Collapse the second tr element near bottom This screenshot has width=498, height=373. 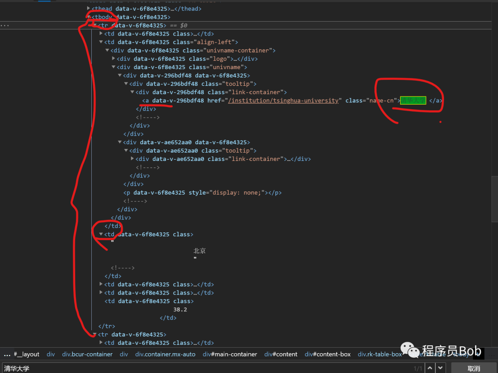[95, 334]
